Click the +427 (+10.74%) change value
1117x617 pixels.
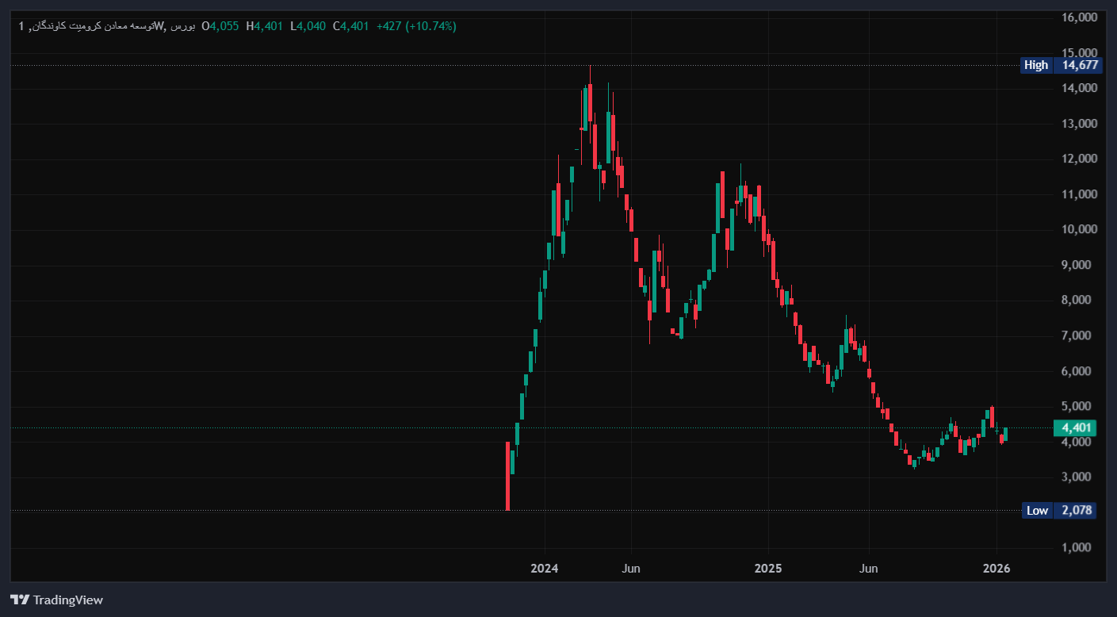point(416,26)
